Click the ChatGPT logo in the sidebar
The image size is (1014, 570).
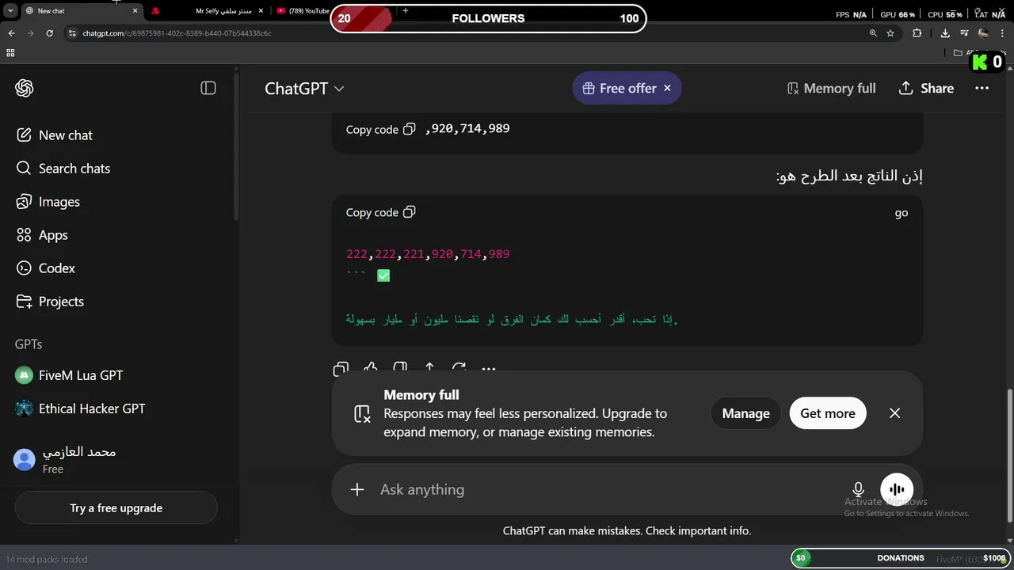24,88
